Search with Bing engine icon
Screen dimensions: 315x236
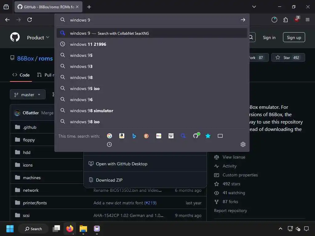[134, 136]
